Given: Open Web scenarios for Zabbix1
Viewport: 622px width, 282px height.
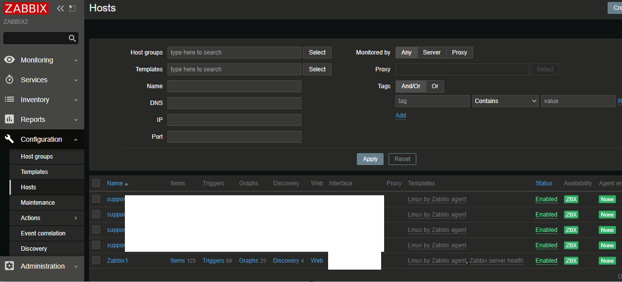Looking at the screenshot, I should click(x=317, y=261).
